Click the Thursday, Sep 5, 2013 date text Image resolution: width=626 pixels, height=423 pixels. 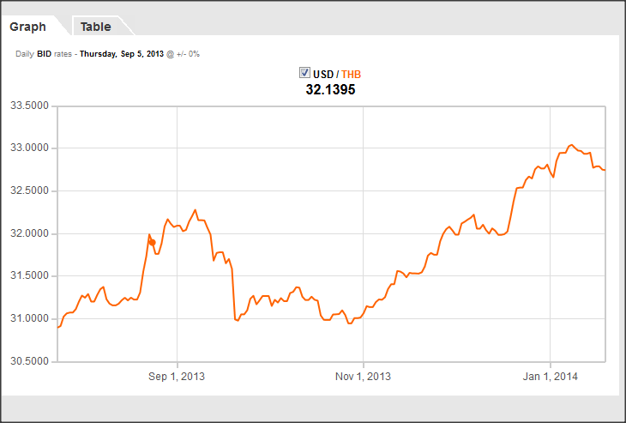coord(121,54)
